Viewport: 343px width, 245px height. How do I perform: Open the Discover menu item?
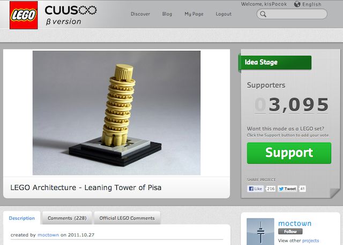(140, 14)
